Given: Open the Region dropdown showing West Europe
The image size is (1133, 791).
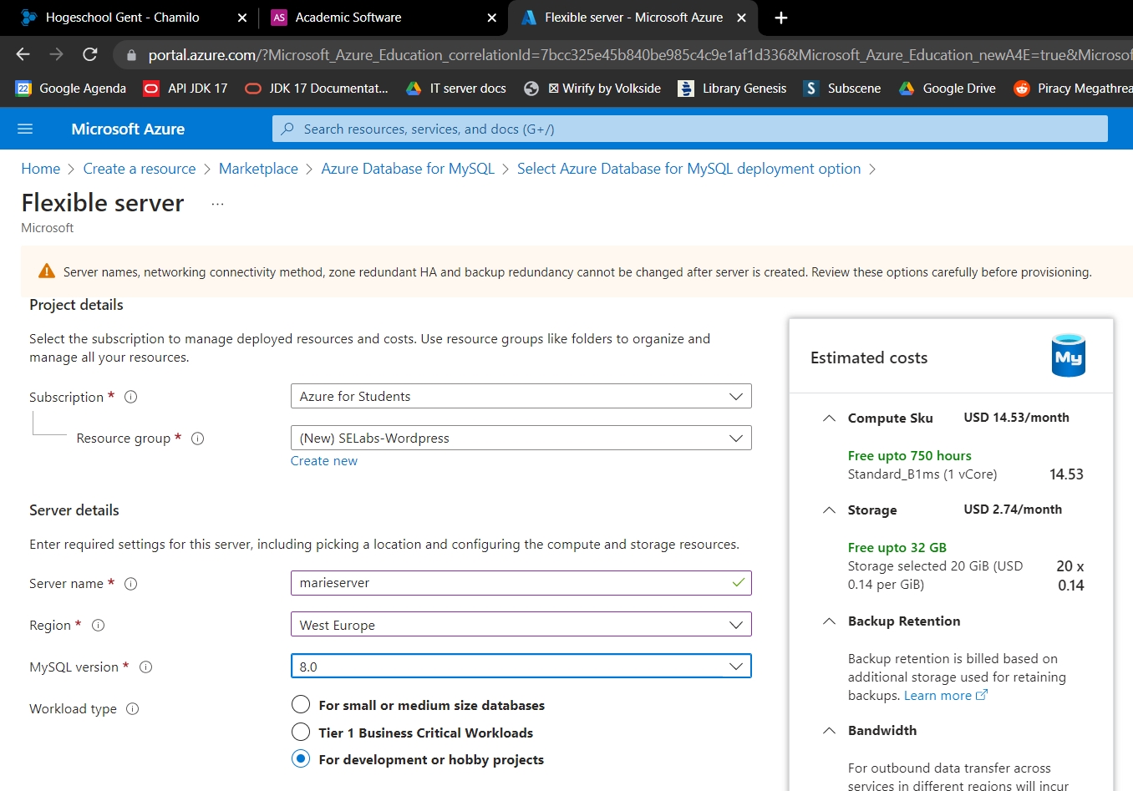Looking at the screenshot, I should (521, 625).
